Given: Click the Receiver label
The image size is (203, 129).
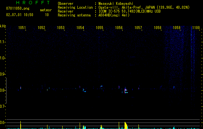Looking at the screenshot, I should [66, 11].
